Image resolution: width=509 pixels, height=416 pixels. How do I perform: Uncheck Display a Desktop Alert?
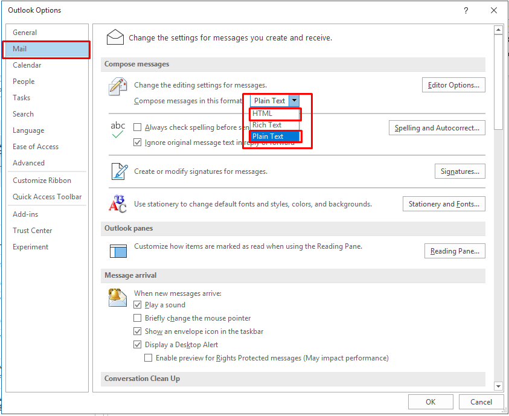click(137, 345)
